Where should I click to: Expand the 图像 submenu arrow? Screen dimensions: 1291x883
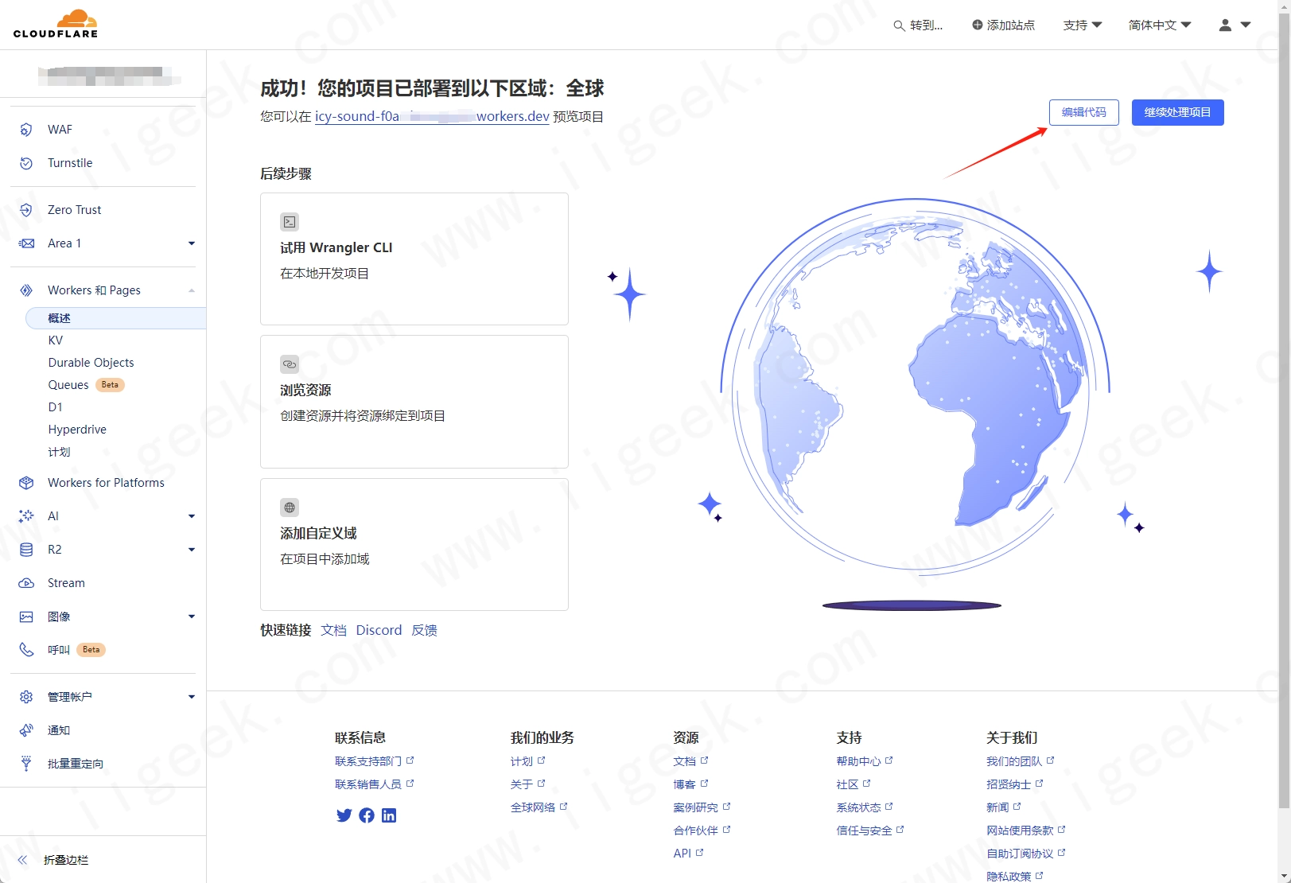click(192, 617)
